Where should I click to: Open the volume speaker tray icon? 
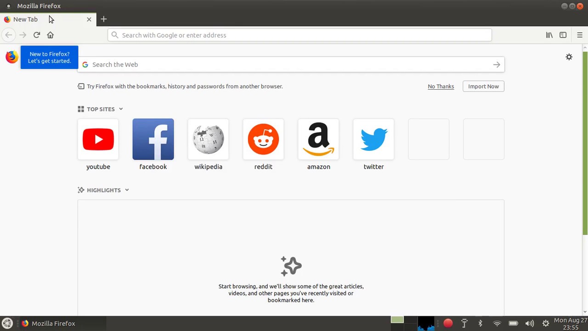click(x=530, y=323)
